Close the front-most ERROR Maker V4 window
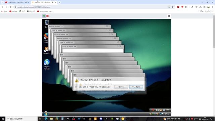 point(120,46)
